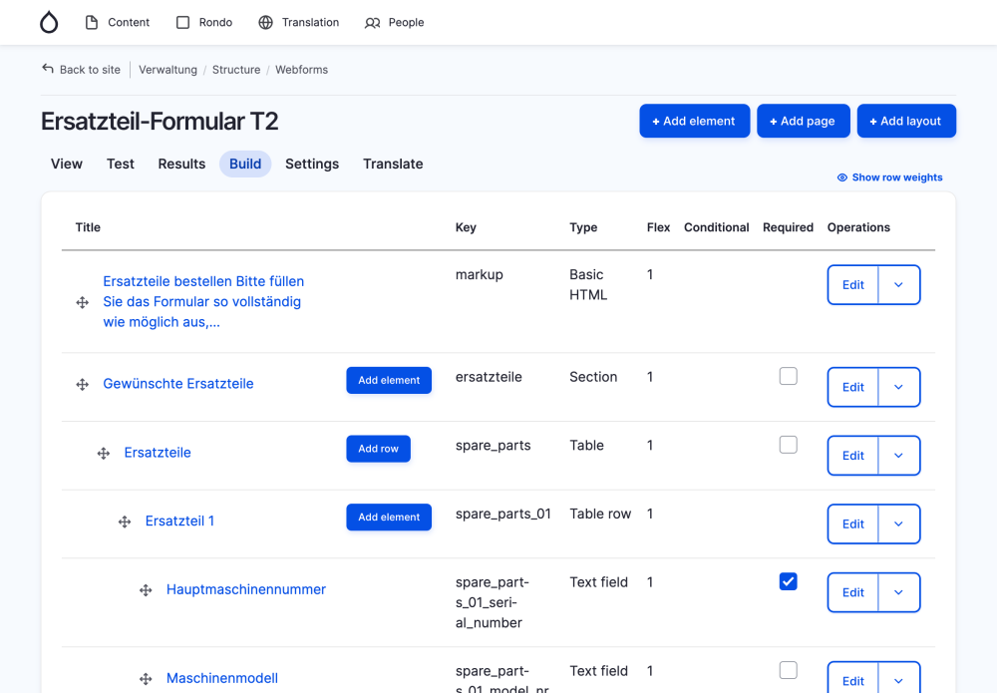
Task: Click the Drupal droplet logo
Action: [48, 21]
